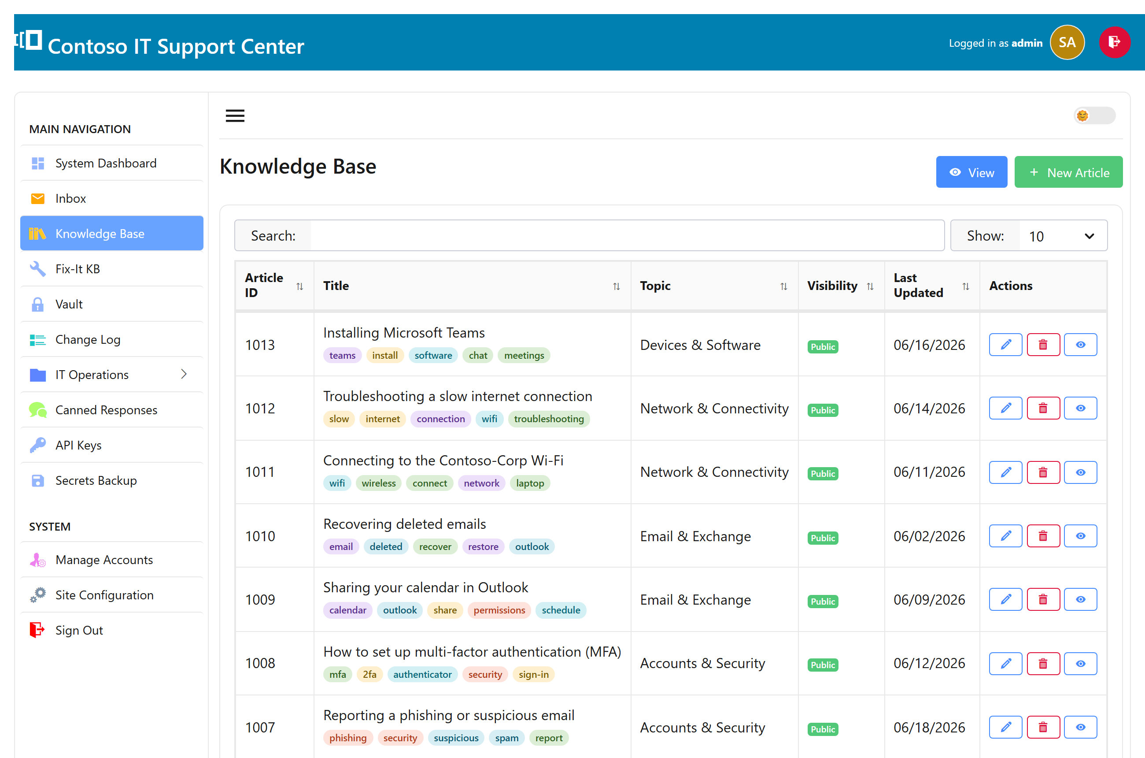Click the 'authenticator' tag
Image resolution: width=1145 pixels, height=758 pixels.
[422, 674]
